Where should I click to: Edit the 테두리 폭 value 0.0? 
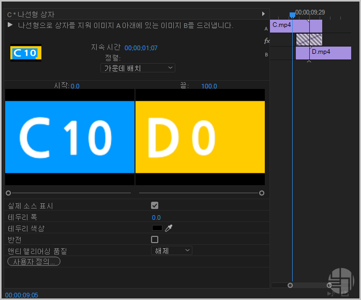point(156,217)
